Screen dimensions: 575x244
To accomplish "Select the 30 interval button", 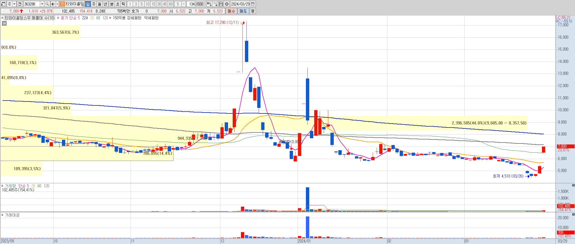I will [x=159, y=4].
